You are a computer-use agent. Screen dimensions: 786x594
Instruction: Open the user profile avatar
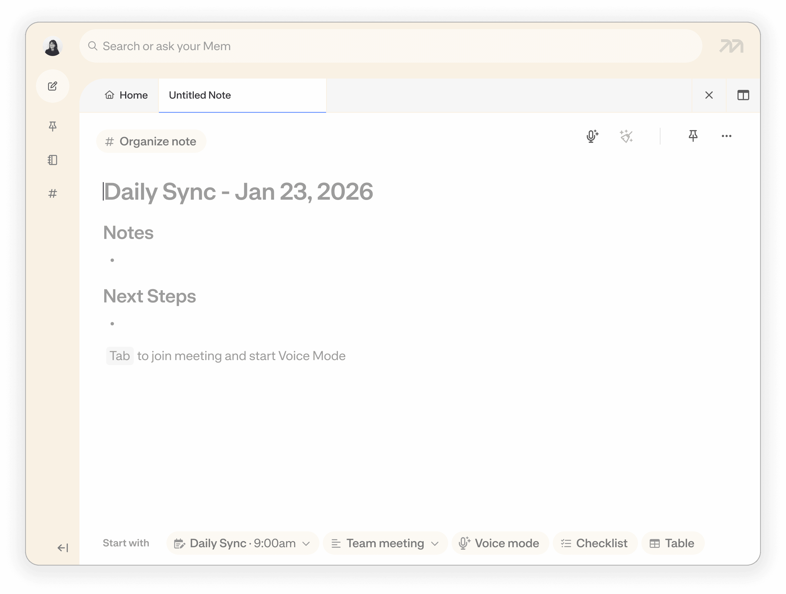point(53,46)
